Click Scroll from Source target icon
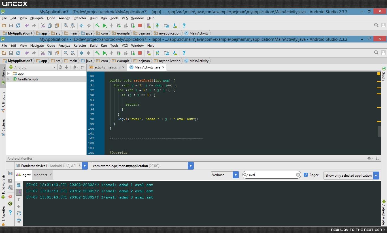Screen dimensions: 387x233 coord(60,67)
